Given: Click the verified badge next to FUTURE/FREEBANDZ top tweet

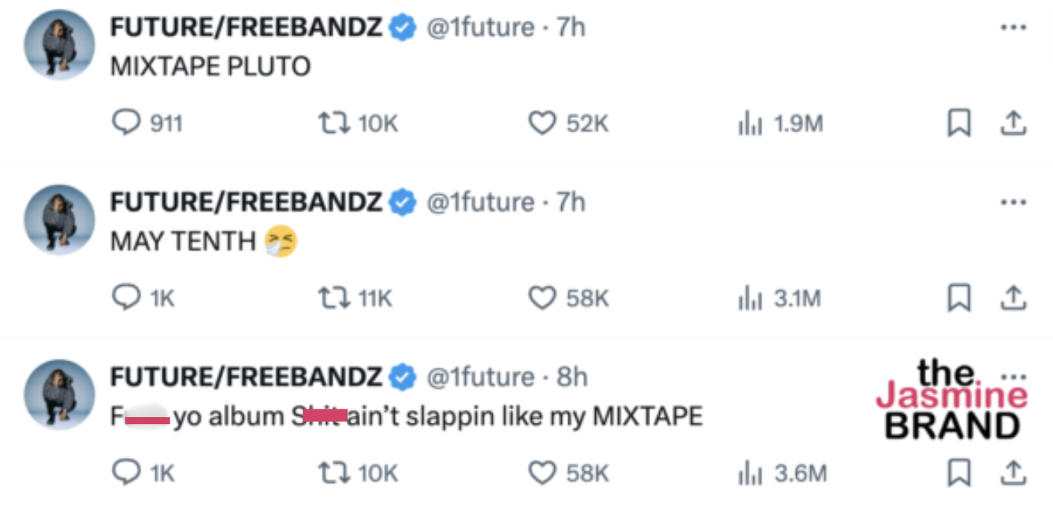Looking at the screenshot, I should pyautogui.click(x=402, y=26).
